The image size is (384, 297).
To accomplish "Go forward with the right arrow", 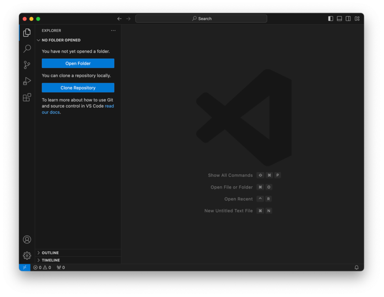I will (128, 19).
